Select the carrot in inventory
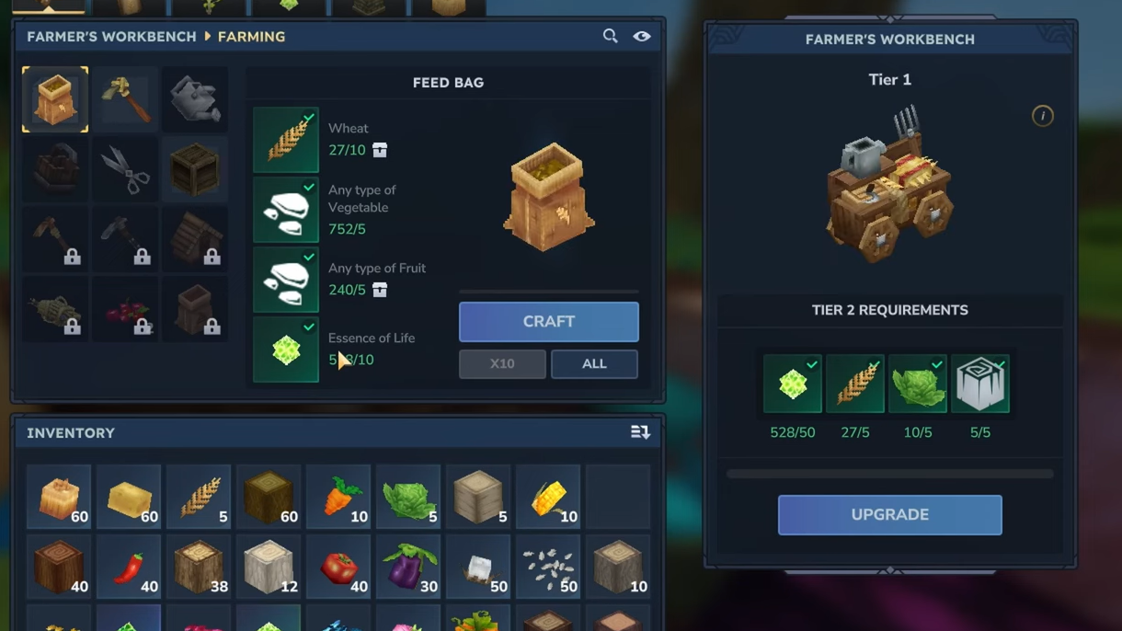The width and height of the screenshot is (1122, 631). click(x=338, y=497)
